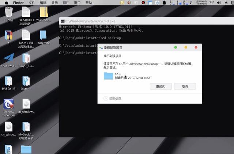Open the Shadowsocks paper plane icon
Viewport: 234px width, 154px height.
[8, 58]
